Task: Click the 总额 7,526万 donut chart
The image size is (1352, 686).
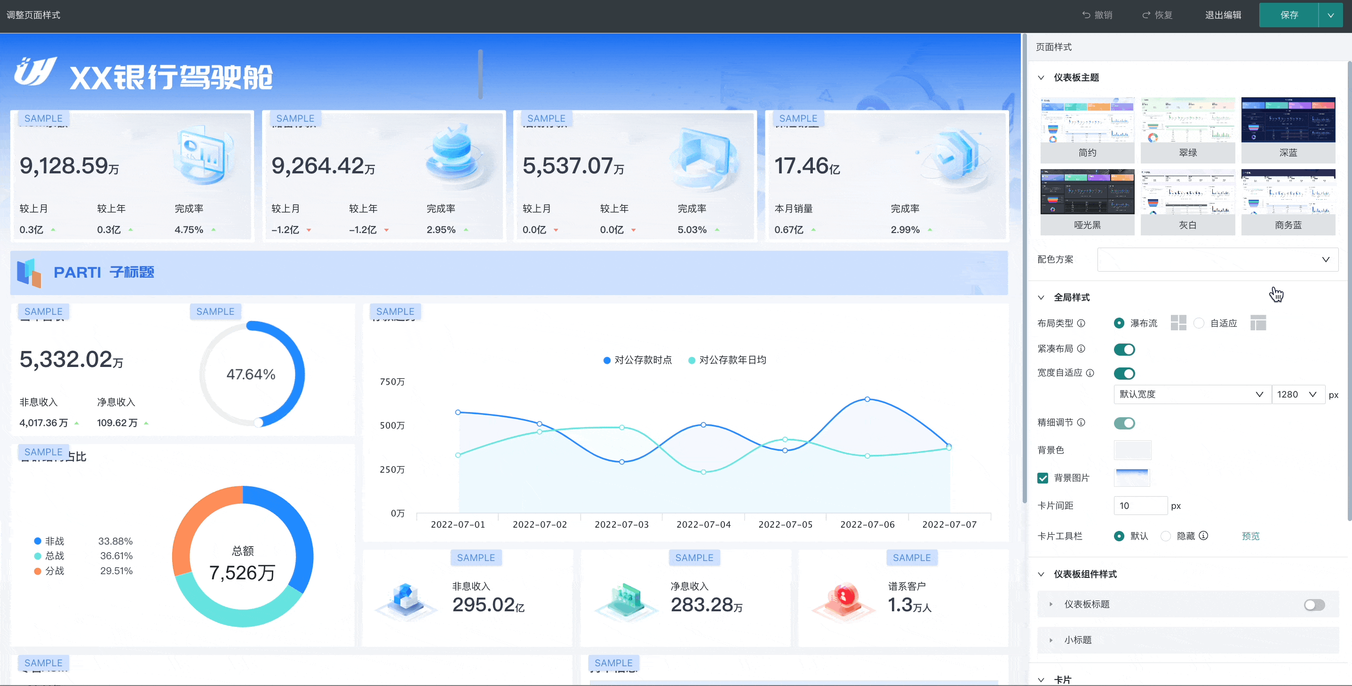Action: pos(243,556)
